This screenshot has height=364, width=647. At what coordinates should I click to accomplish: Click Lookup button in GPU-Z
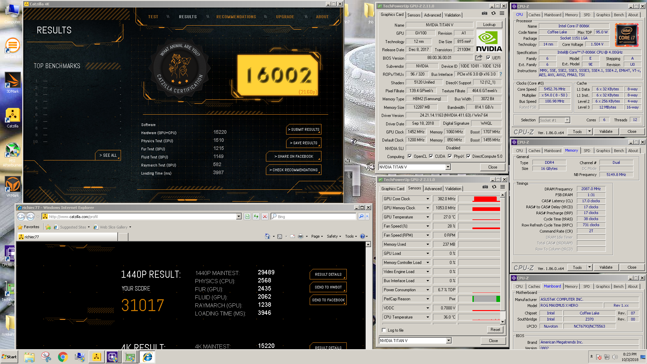[x=489, y=25]
